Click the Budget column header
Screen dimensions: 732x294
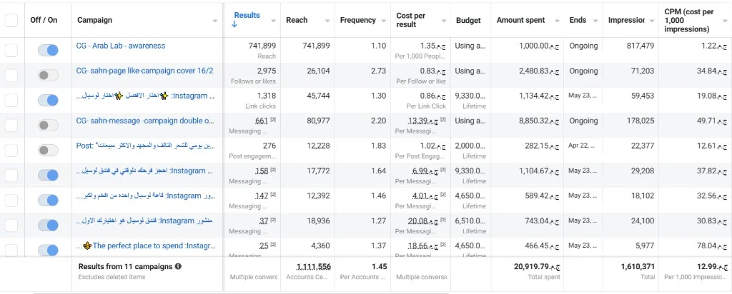468,21
